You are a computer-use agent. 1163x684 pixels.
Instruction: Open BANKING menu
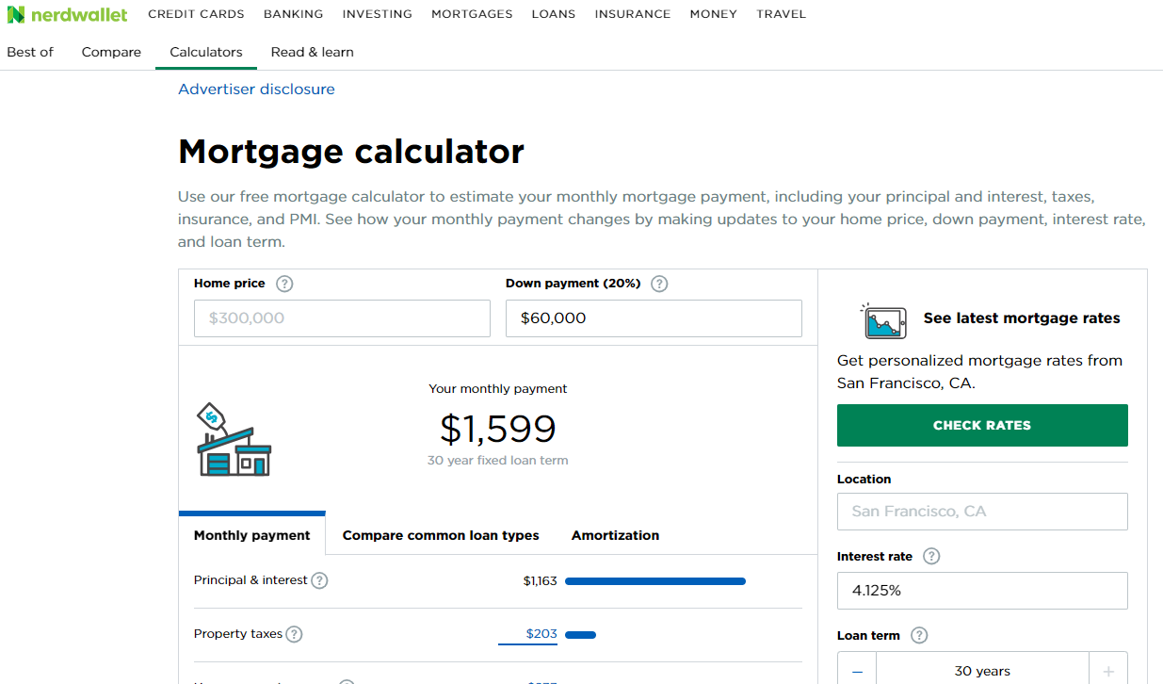click(x=293, y=14)
